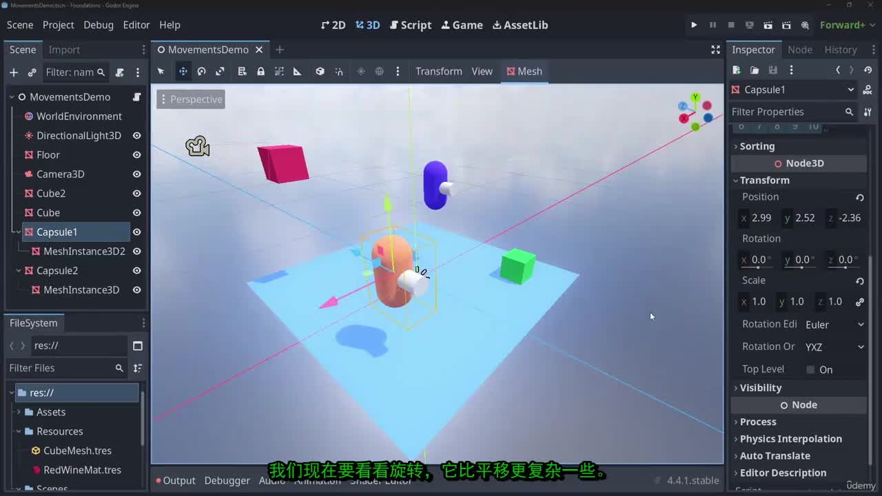This screenshot has width=882, height=496.
Task: Click the ruler mode icon
Action: pyautogui.click(x=298, y=71)
